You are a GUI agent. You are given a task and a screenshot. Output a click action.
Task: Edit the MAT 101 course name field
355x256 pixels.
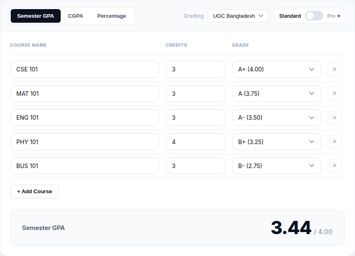tap(85, 94)
